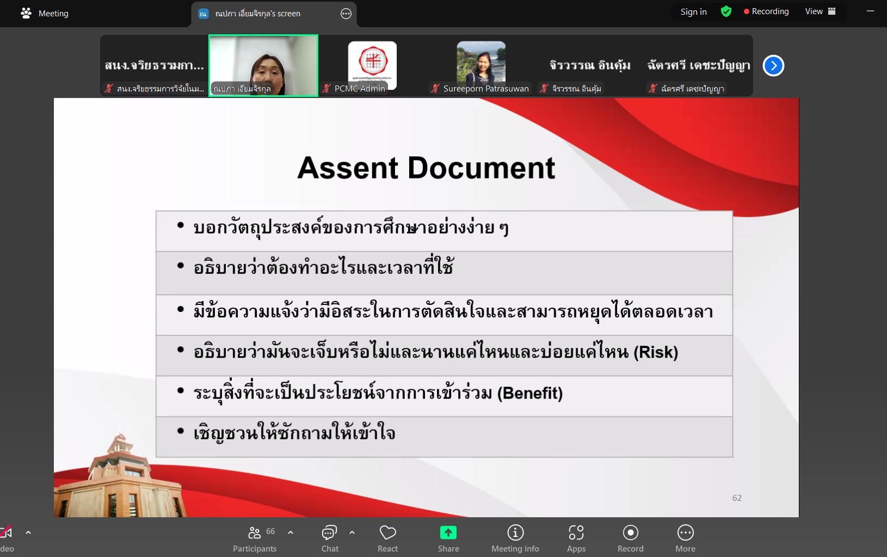Click the green Share screen button
This screenshot has height=557, width=887.
(448, 538)
